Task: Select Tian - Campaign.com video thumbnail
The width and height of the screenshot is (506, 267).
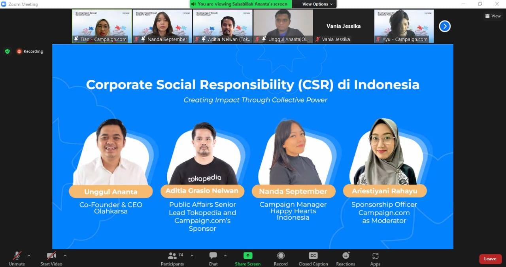Action: (102, 26)
